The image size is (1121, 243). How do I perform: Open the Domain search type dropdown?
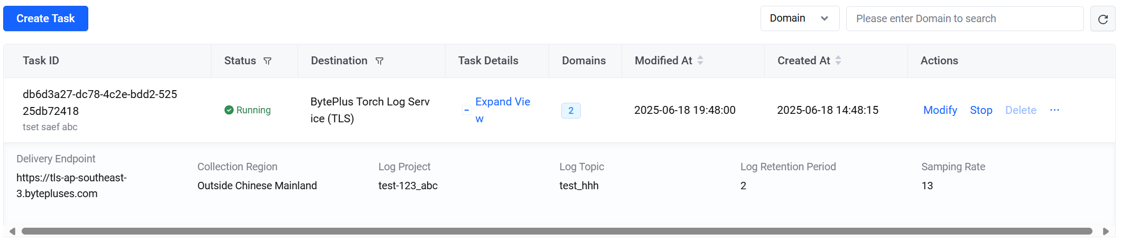(800, 18)
